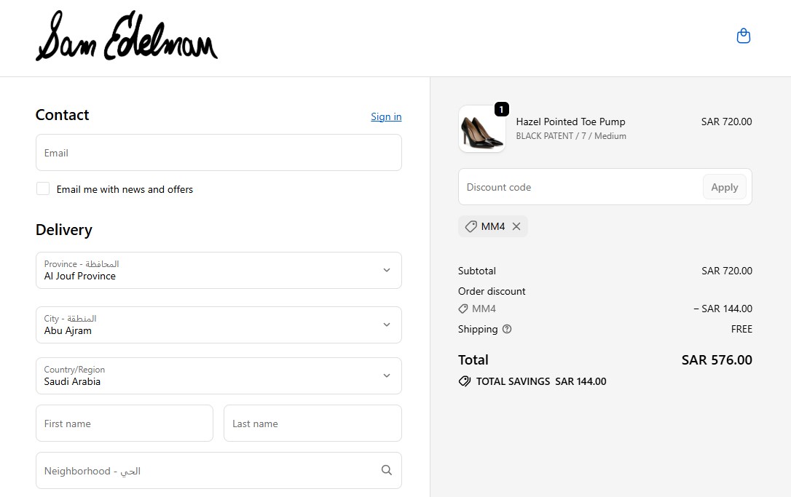Image resolution: width=791 pixels, height=497 pixels.
Task: Click the Subtotal label
Action: click(x=477, y=271)
